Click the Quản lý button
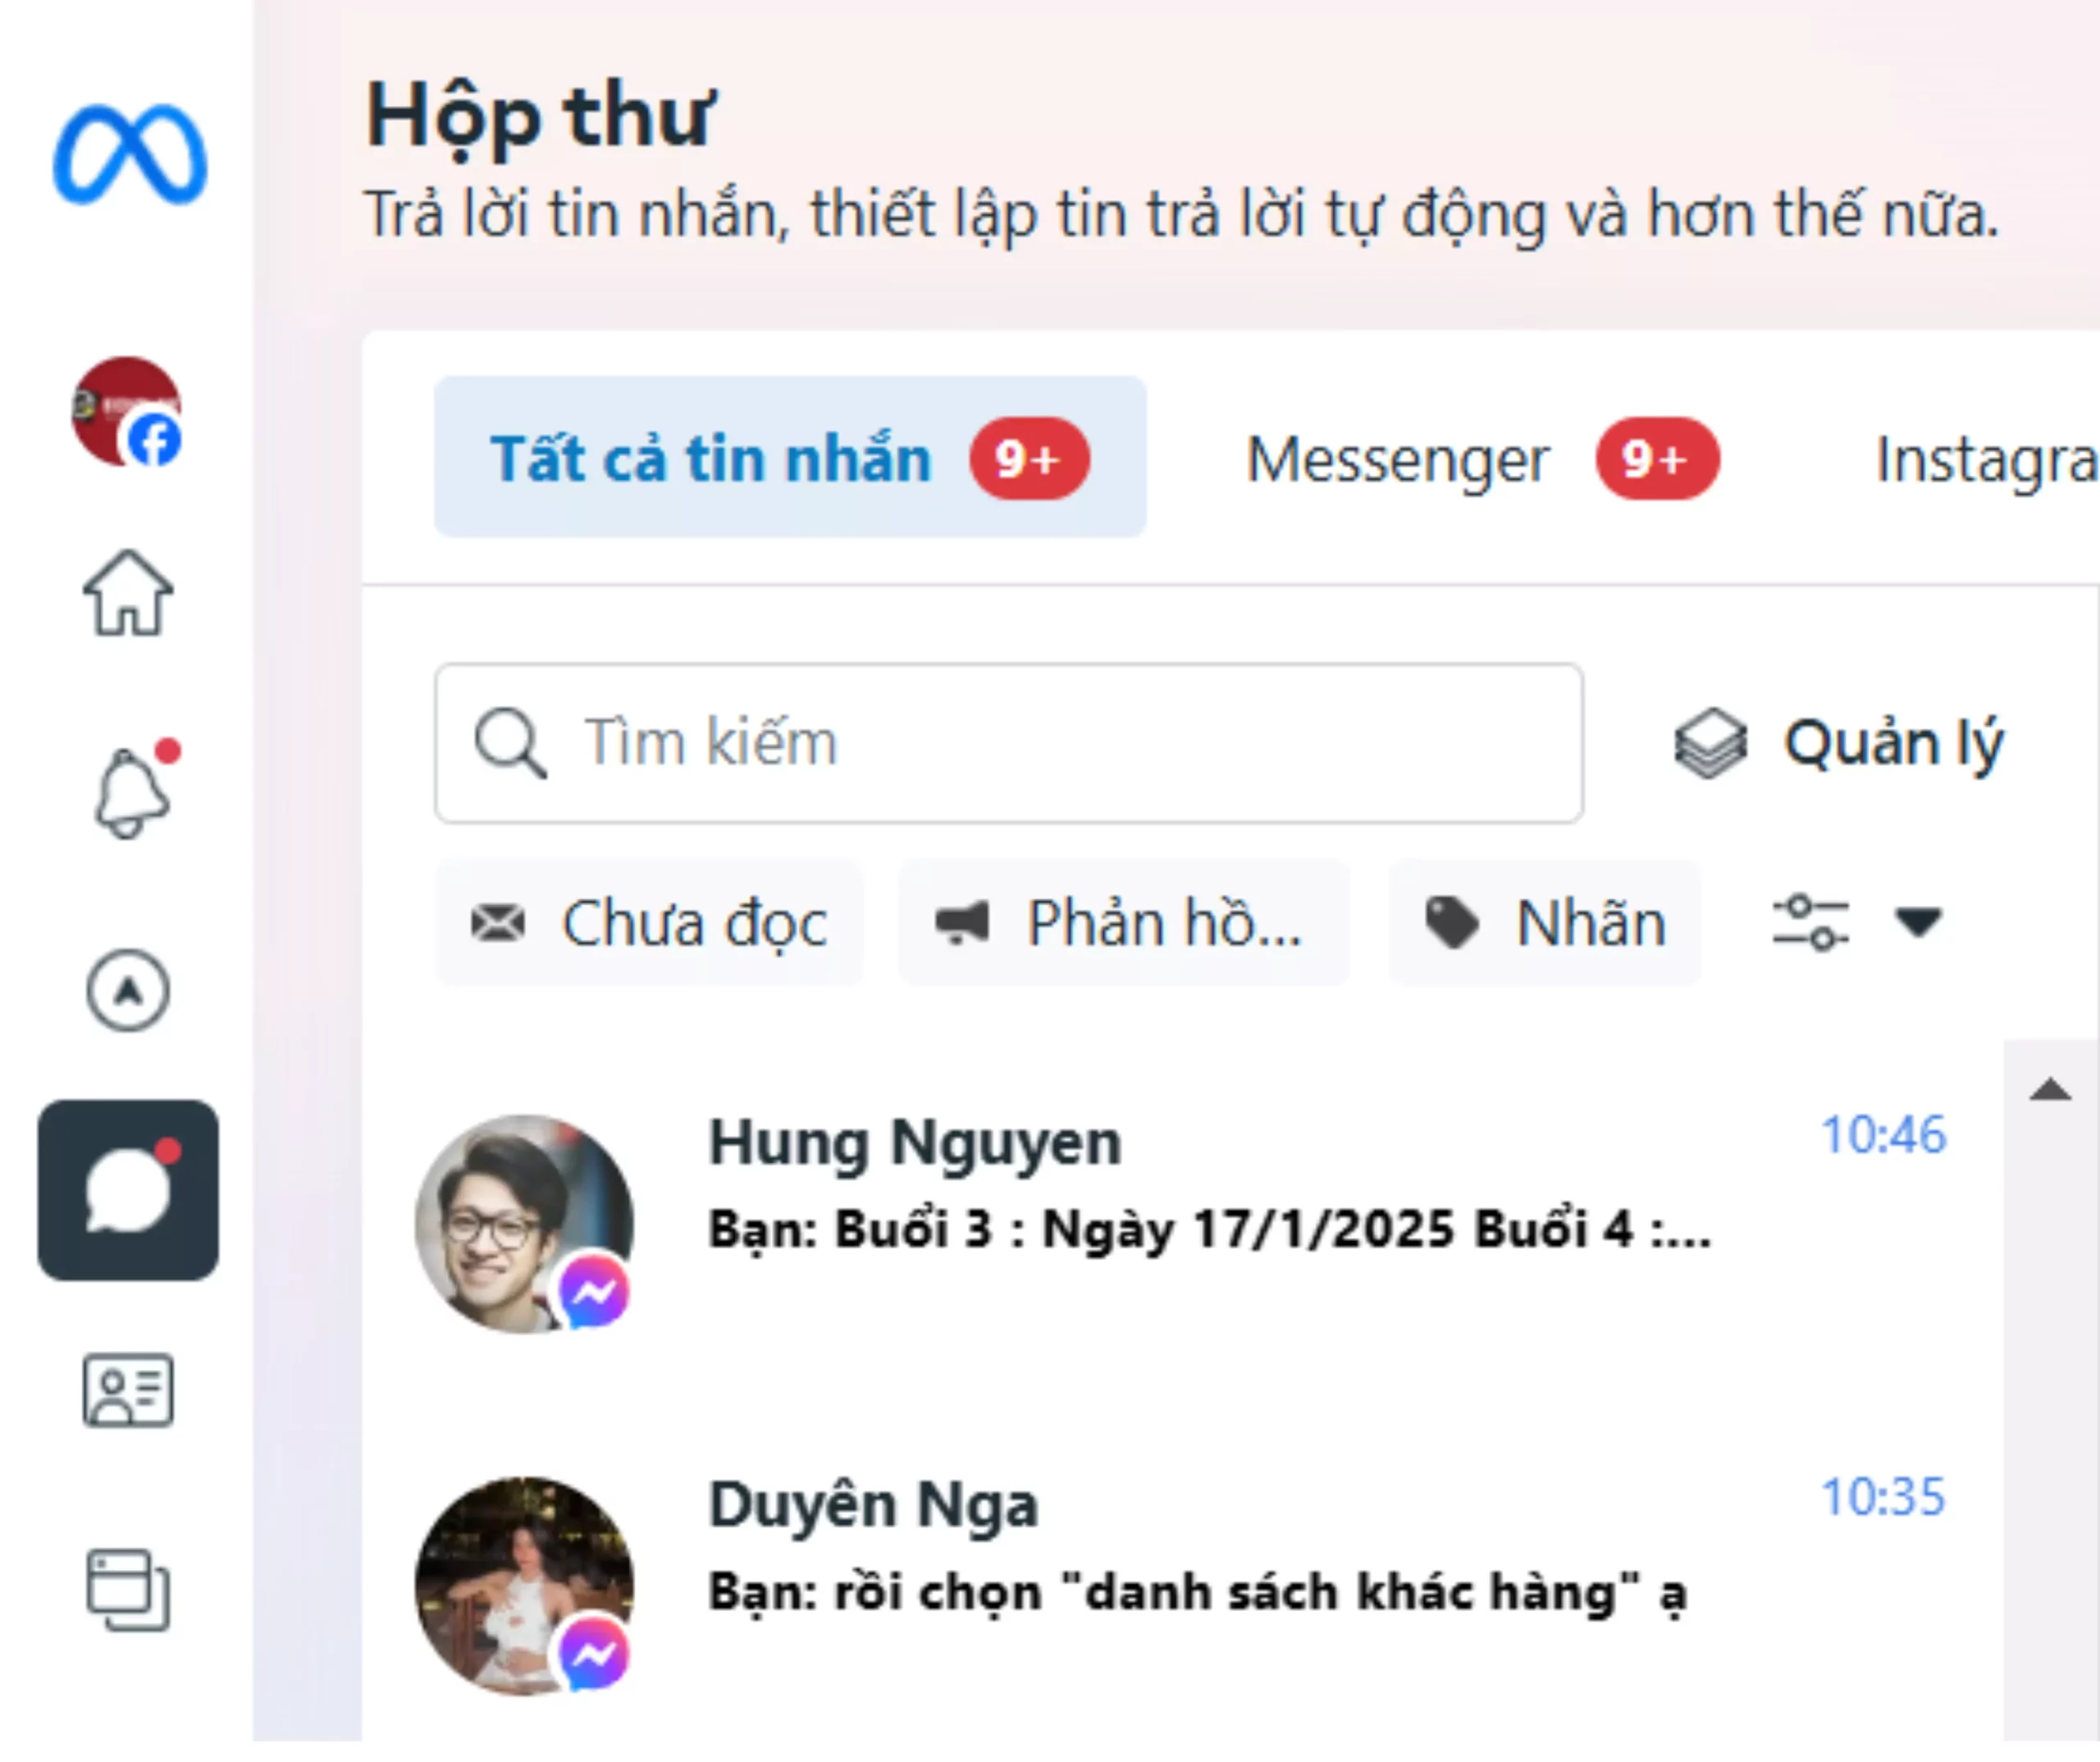Viewport: 2100px width, 1762px height. coord(1840,744)
